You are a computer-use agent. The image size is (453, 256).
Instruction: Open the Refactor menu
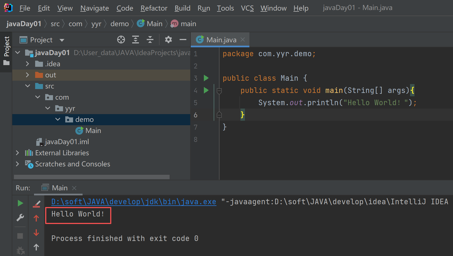point(154,8)
